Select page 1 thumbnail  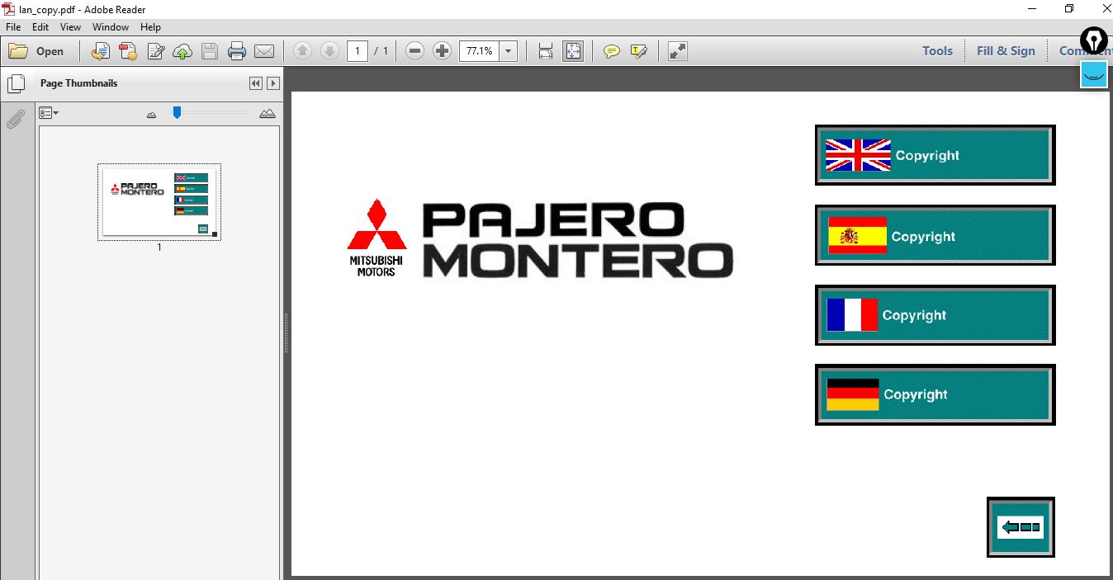point(159,201)
